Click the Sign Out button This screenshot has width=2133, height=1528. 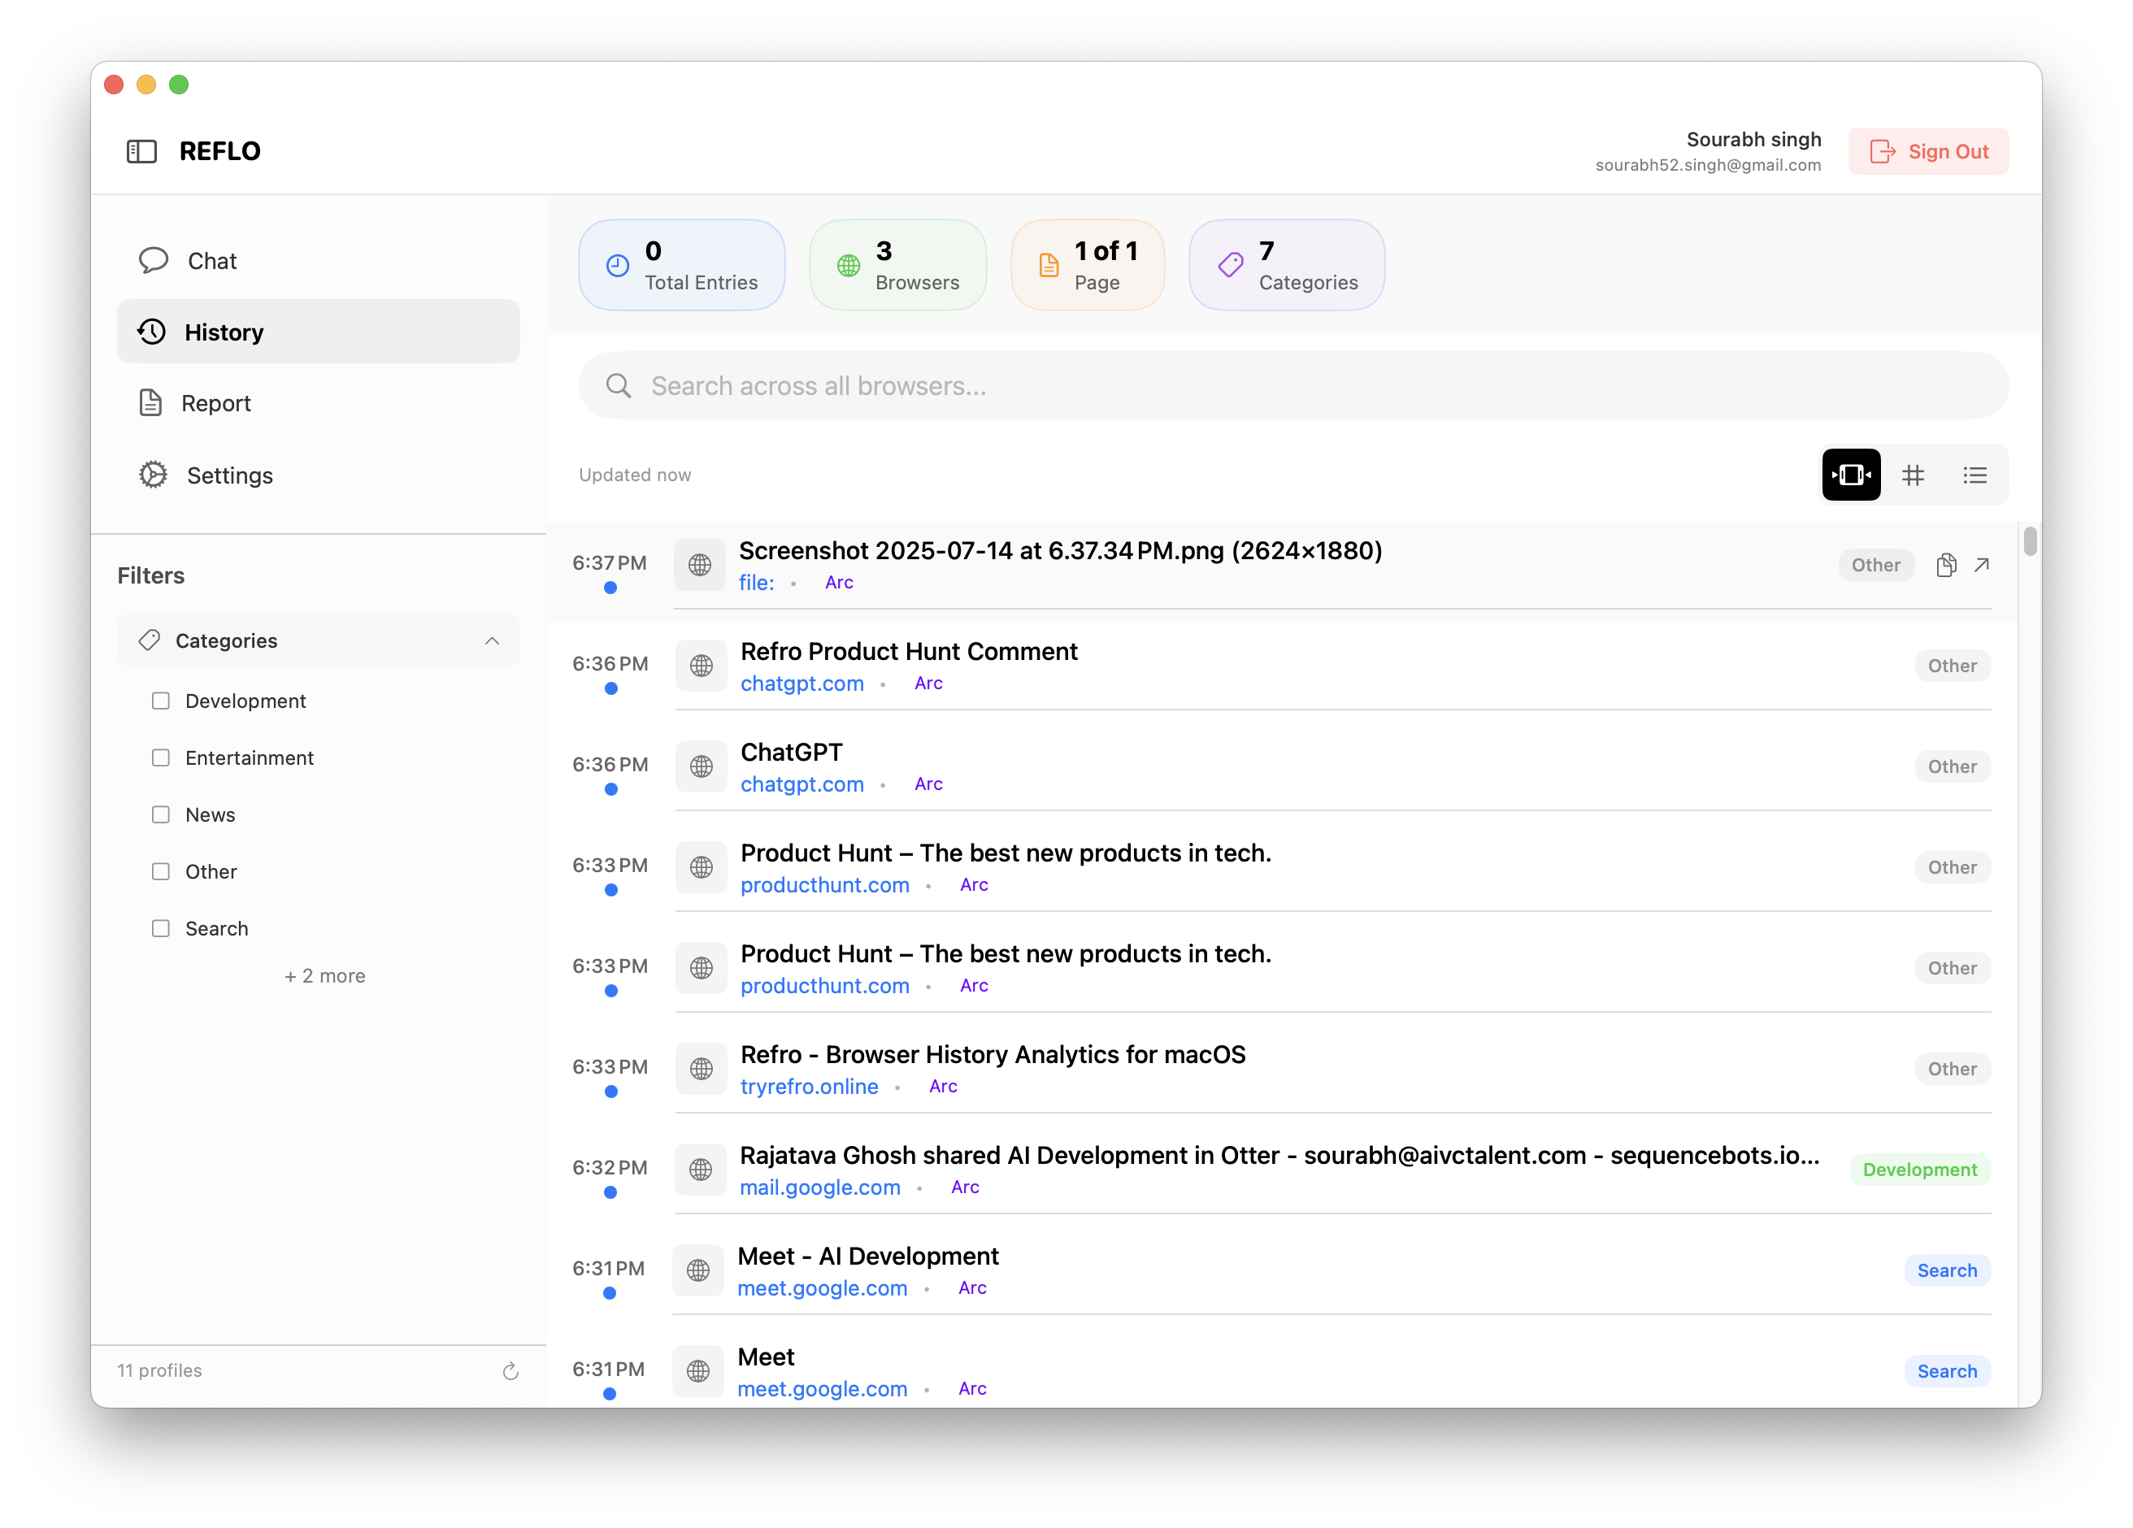point(1928,151)
